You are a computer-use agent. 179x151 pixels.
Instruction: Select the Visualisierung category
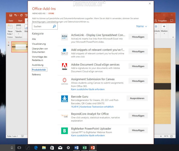click(x=39, y=44)
